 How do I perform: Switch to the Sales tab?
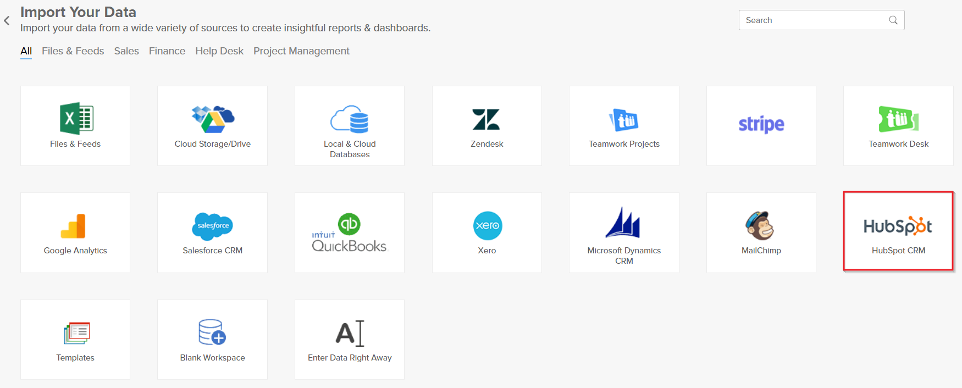pos(126,51)
